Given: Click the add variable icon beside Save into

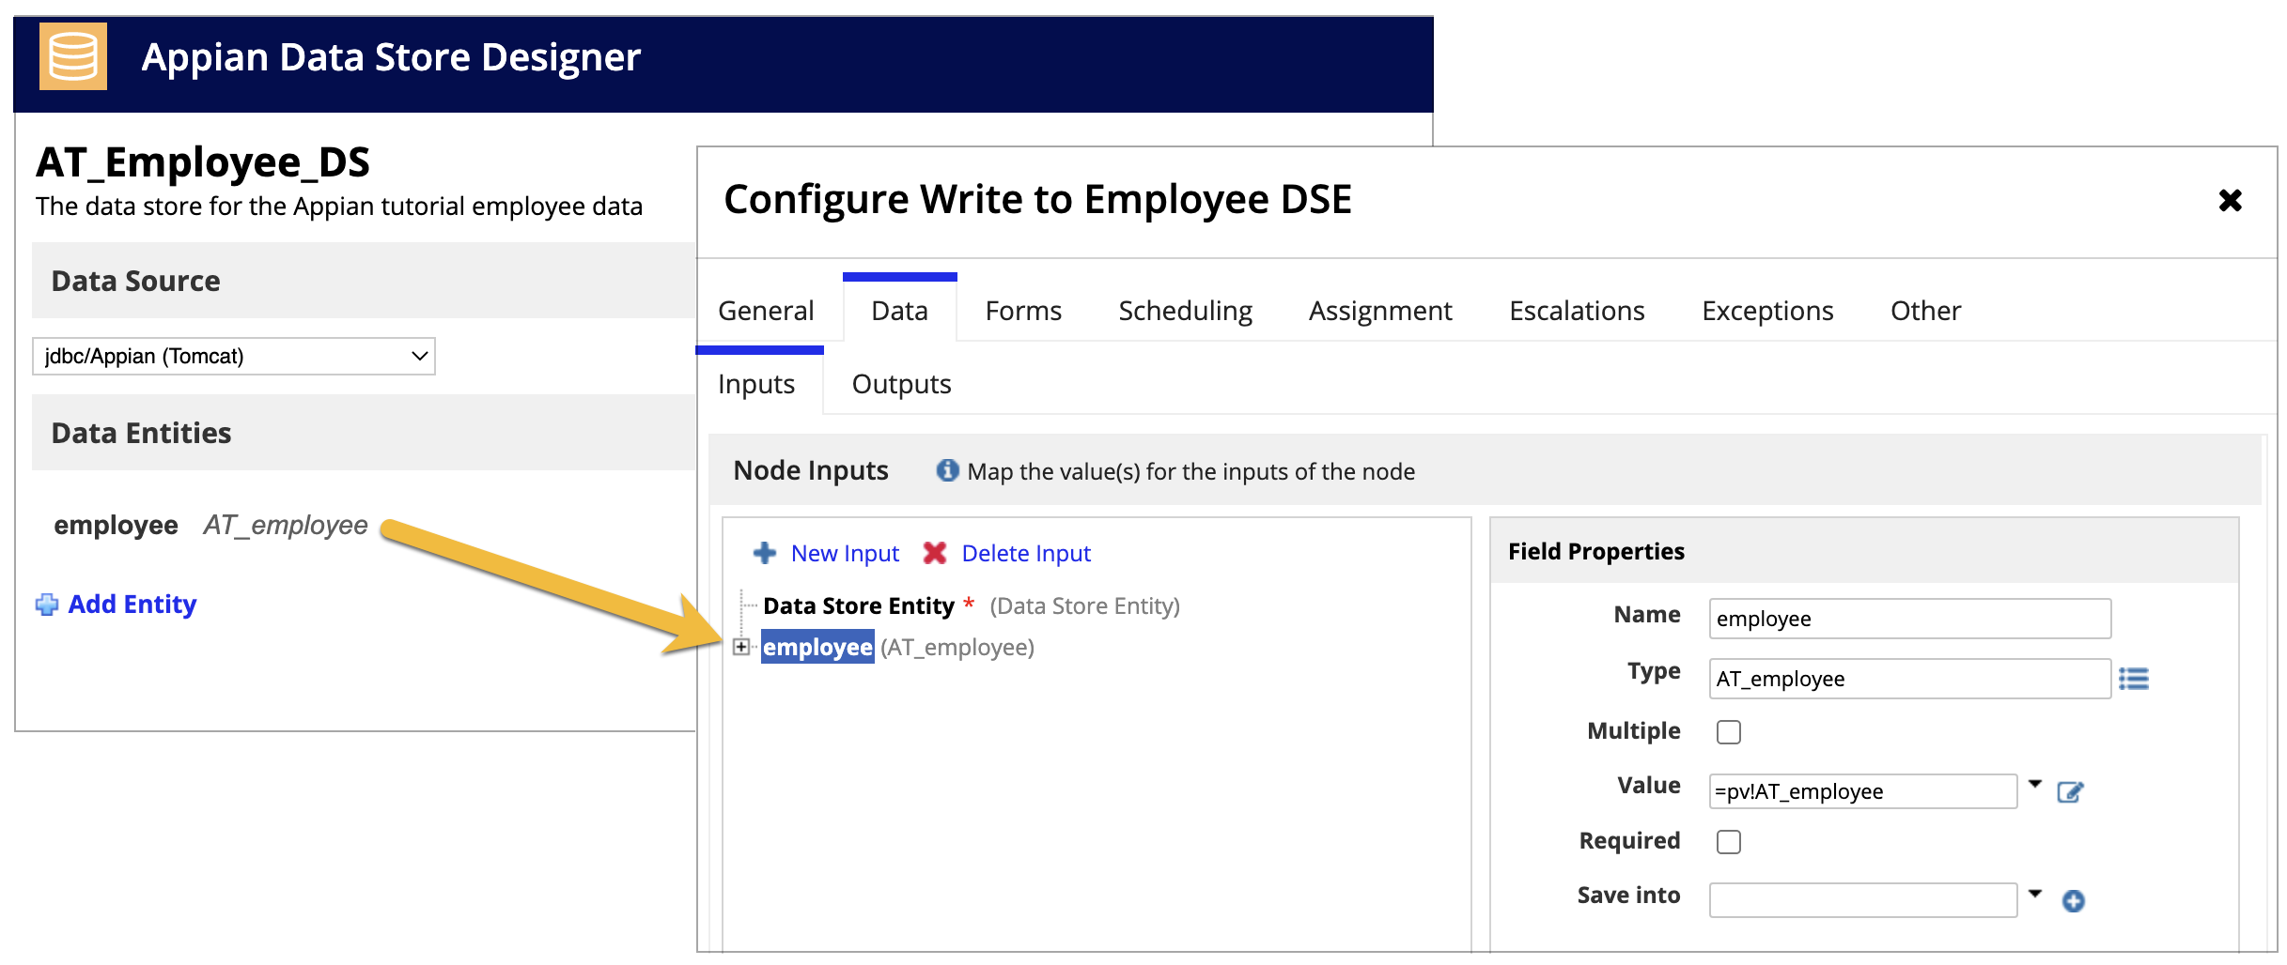Looking at the screenshot, I should (x=2074, y=901).
